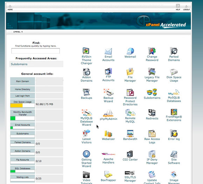The image size is (203, 184).
Task: Open Image Manager icon
Action: 174,175
